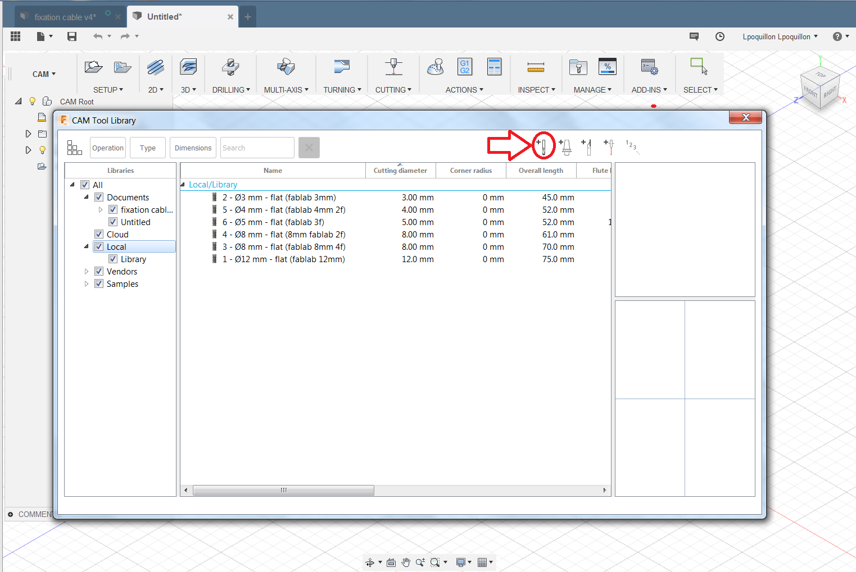Click the Renumber Tools icon
Image resolution: width=856 pixels, height=572 pixels.
click(632, 147)
